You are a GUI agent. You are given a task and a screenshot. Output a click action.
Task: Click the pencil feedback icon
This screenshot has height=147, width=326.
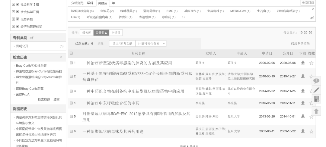[x=316, y=90]
